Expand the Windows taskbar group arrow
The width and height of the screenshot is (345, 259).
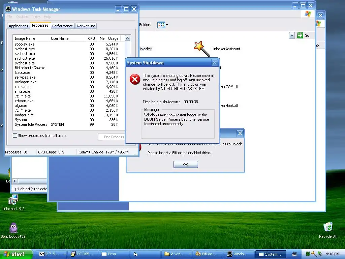[190, 254]
